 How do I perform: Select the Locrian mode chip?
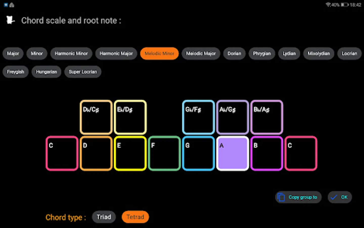[350, 53]
